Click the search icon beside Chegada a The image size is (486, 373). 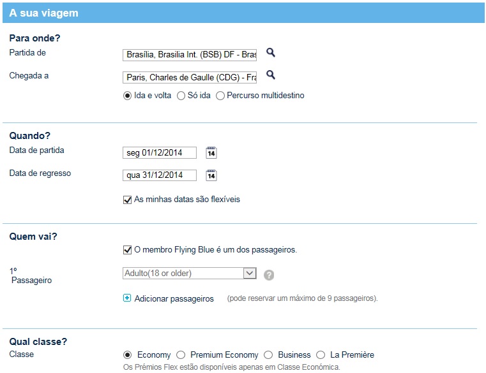(x=271, y=75)
